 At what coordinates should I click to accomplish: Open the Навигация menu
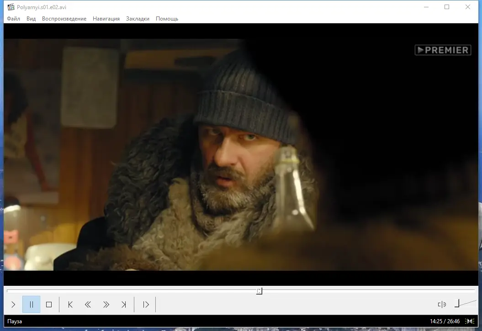(106, 19)
